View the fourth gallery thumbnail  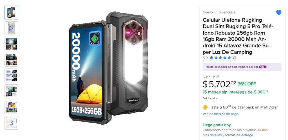click(11, 60)
